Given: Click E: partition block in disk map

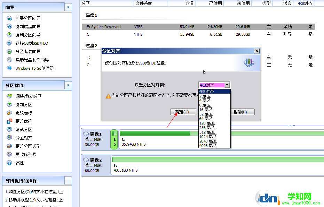Looking at the screenshot, I should point(114,139).
